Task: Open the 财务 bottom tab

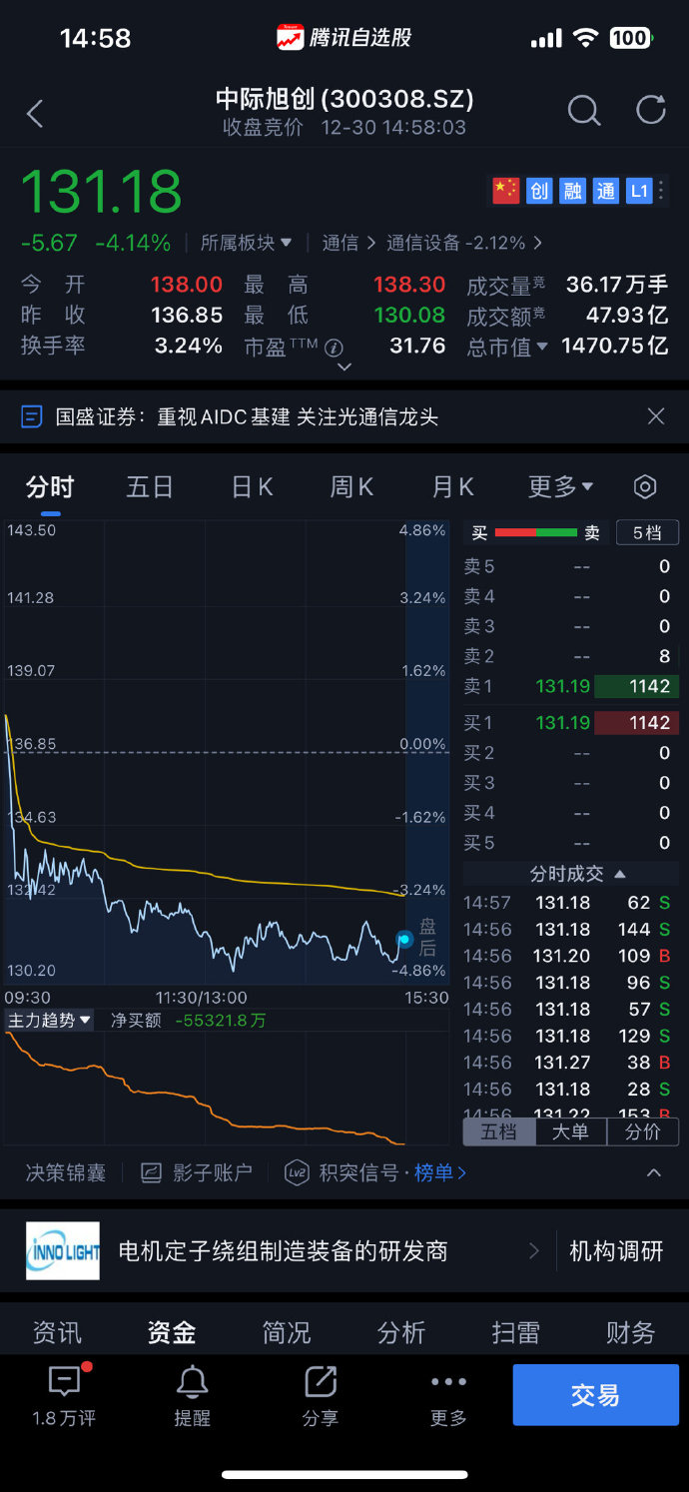Action: [x=631, y=1332]
